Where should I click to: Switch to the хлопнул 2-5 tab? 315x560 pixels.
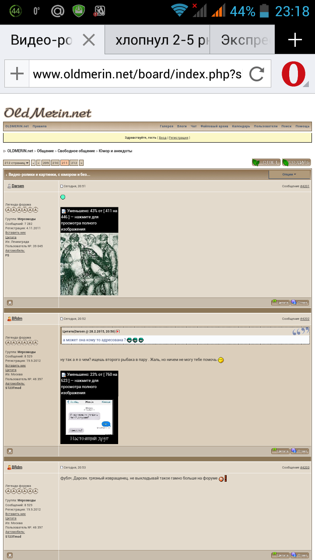(157, 40)
